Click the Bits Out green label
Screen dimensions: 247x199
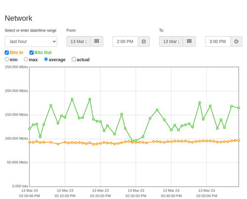[43, 52]
